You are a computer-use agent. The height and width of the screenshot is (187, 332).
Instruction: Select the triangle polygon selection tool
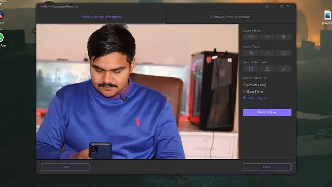[x=267, y=69]
